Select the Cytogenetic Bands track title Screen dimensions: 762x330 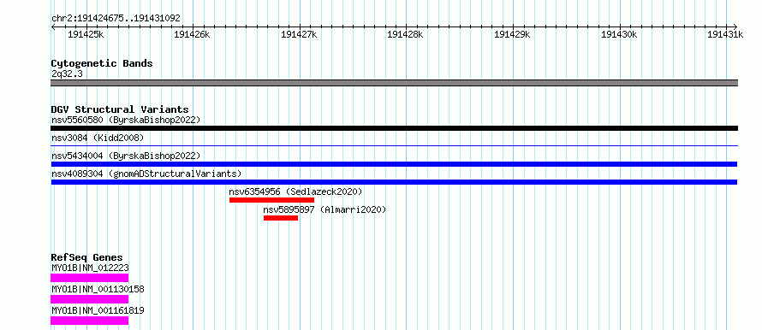tap(102, 63)
